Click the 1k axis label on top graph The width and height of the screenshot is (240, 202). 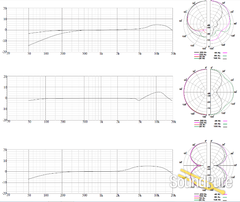coord(101,54)
